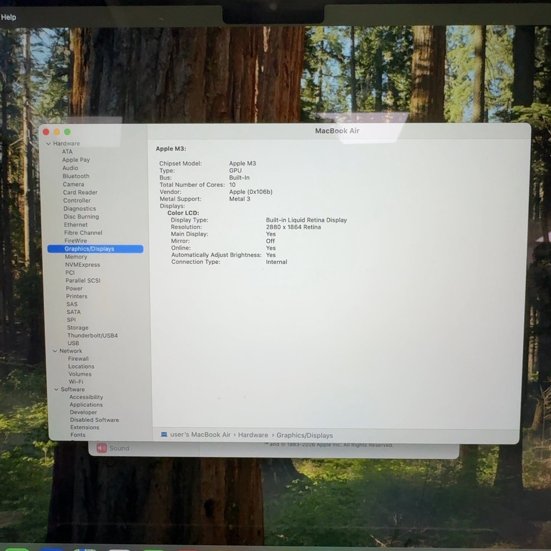This screenshot has width=551, height=551.
Task: Open the Help menu in the menu bar
Action: (8, 17)
